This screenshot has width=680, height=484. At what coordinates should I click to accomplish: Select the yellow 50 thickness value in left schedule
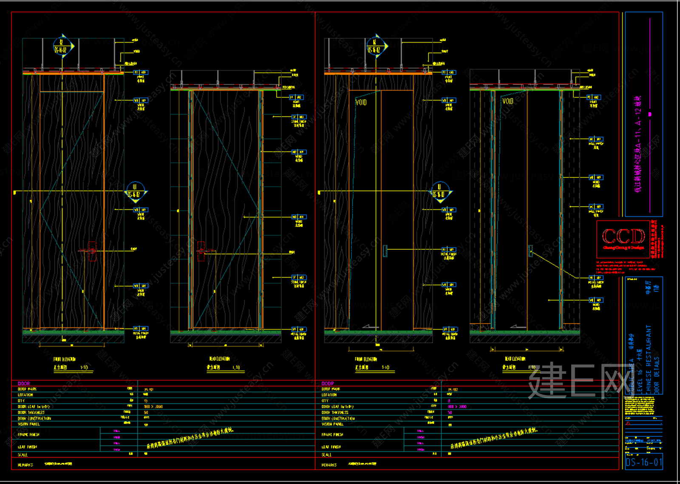[146, 413]
